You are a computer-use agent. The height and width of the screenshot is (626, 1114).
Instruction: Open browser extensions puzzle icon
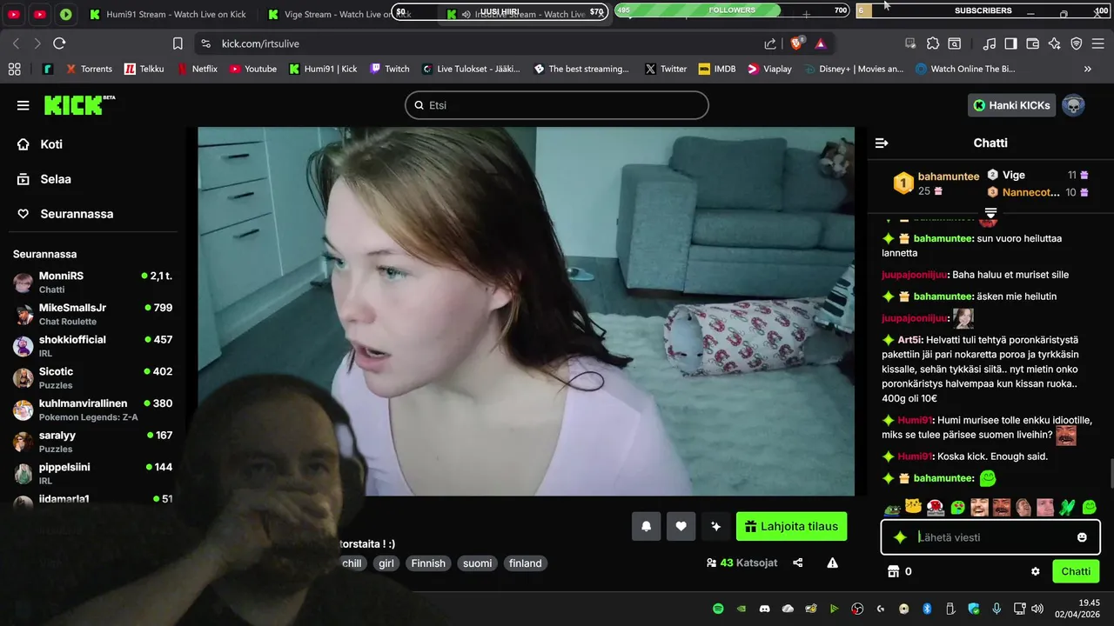coord(933,43)
